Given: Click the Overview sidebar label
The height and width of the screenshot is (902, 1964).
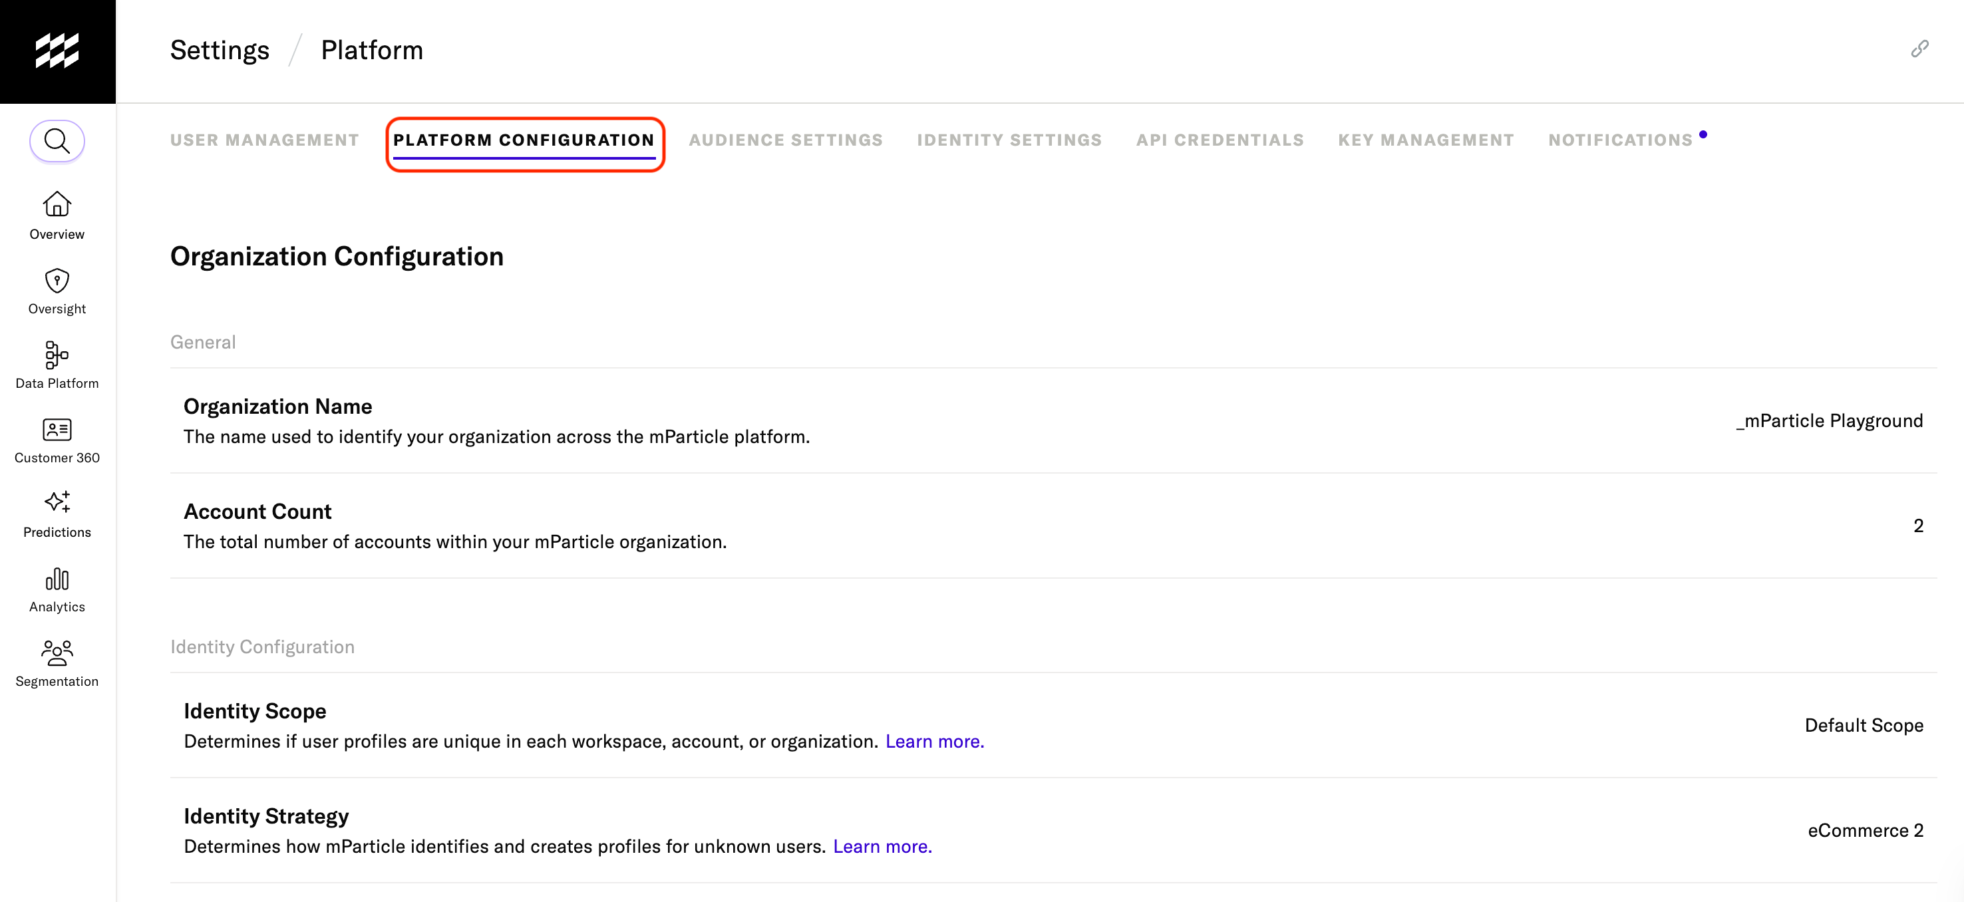Looking at the screenshot, I should pyautogui.click(x=57, y=234).
